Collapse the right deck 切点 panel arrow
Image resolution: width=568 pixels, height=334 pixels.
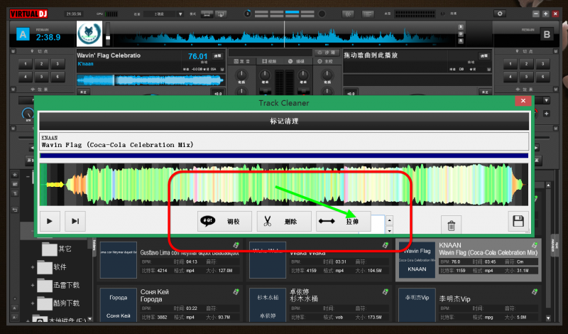tap(556, 51)
